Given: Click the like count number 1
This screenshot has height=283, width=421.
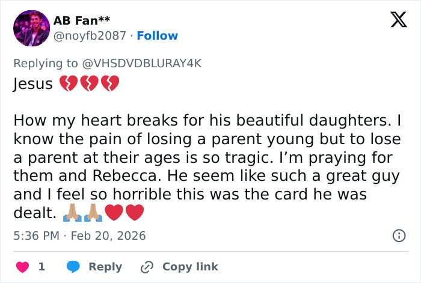Looking at the screenshot, I should 41,266.
